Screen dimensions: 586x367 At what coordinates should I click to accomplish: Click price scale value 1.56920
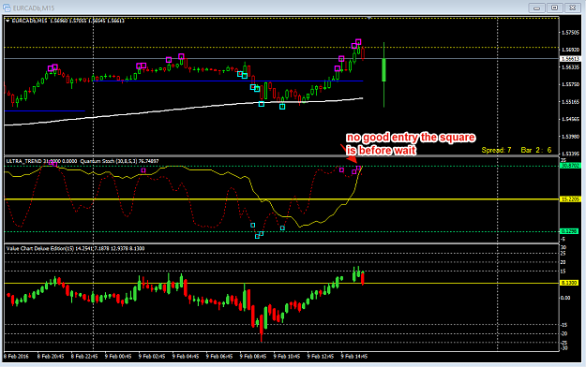(x=570, y=50)
